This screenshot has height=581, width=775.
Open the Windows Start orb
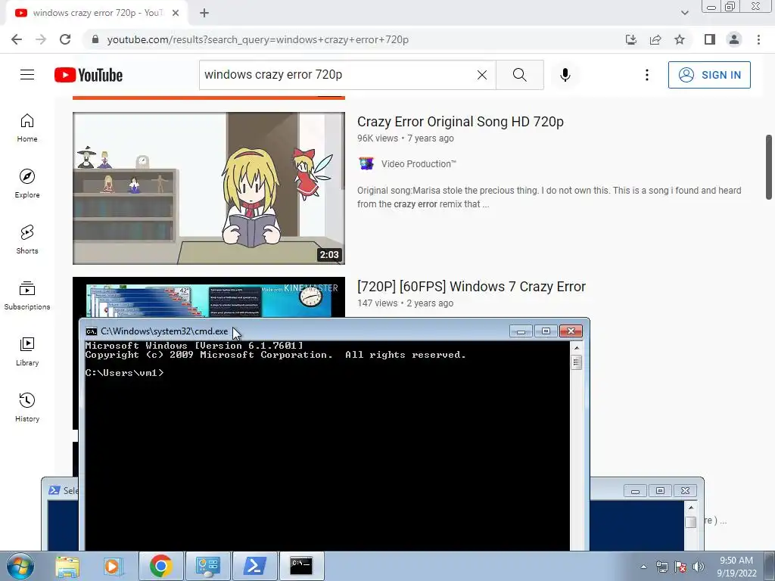coord(20,566)
